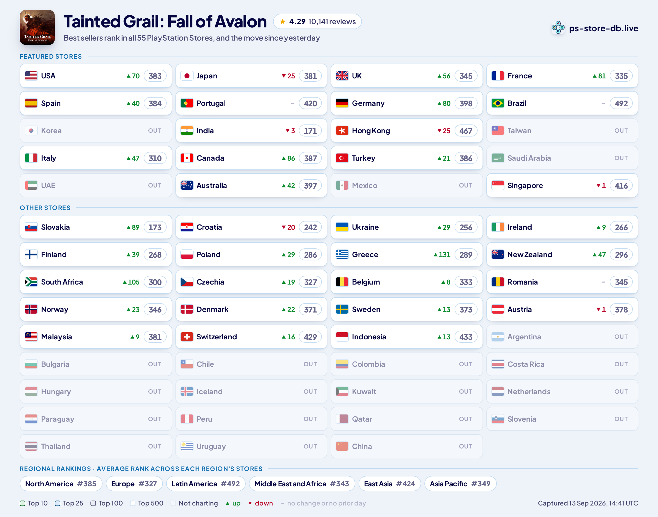Click the Greece rank 289 badge

[466, 255]
